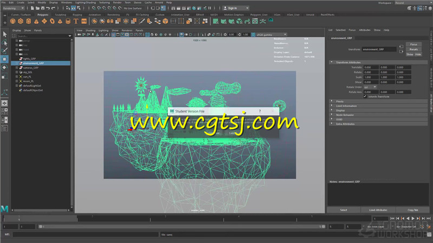
Task: Expand the Extra Attributes section
Action: point(332,124)
